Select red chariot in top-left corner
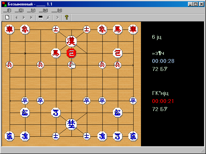This screenshot has width=206, height=154. tap(10, 30)
